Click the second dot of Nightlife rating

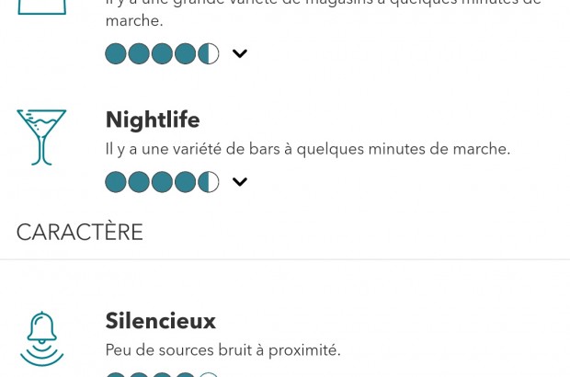139,182
